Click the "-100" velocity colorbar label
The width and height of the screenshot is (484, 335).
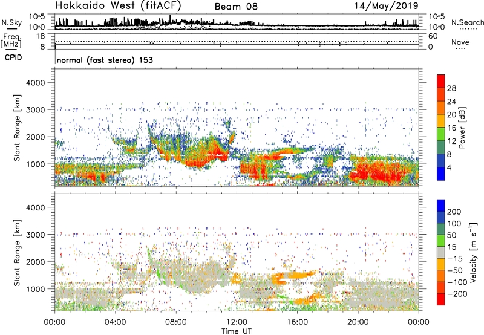457,282
